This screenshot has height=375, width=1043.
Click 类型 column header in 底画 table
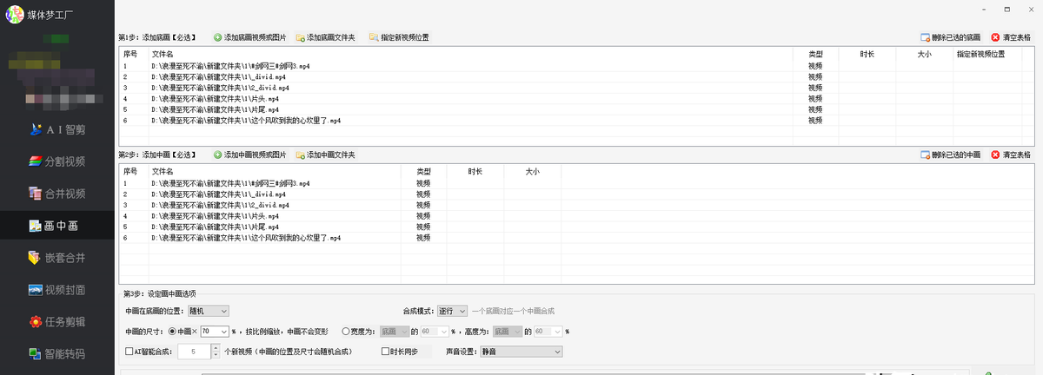tap(815, 54)
